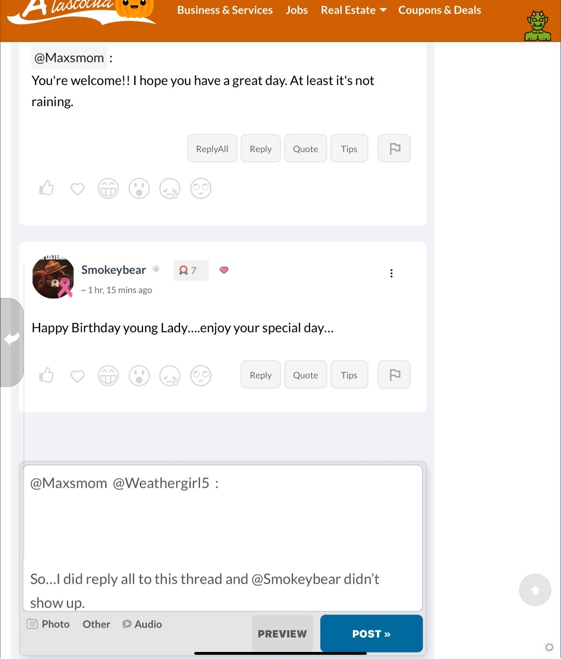Expand the Real Estate dropdown menu
This screenshot has height=659, width=561.
tap(353, 10)
